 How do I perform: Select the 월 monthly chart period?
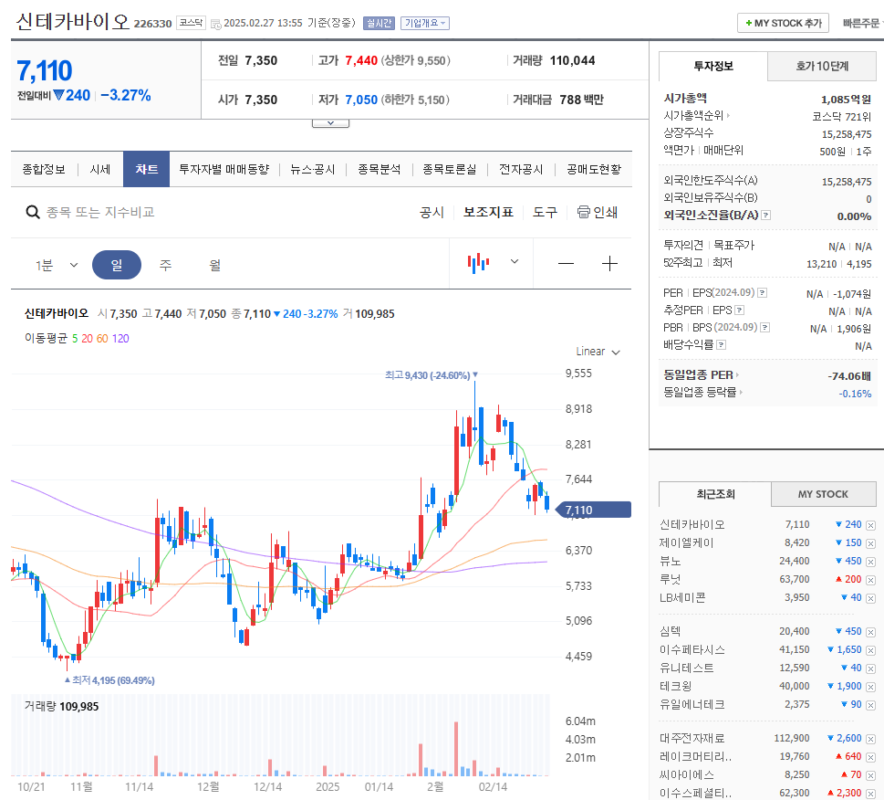pyautogui.click(x=216, y=265)
